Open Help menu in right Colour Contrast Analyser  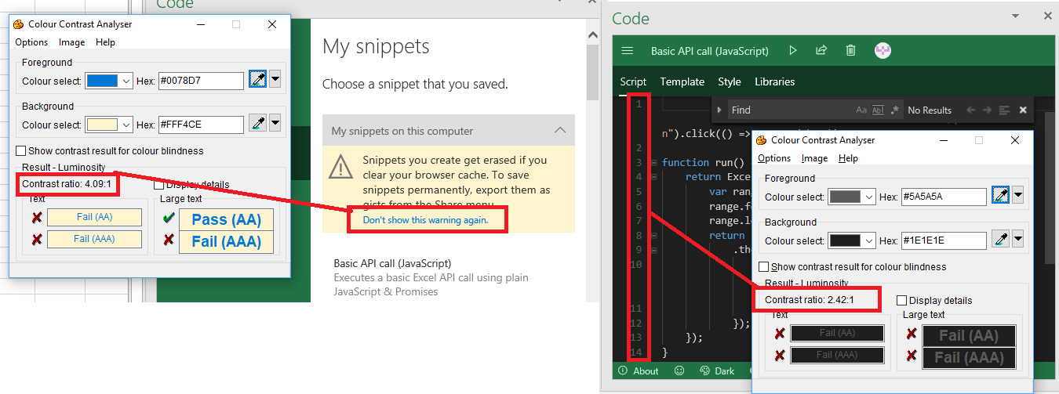(848, 158)
